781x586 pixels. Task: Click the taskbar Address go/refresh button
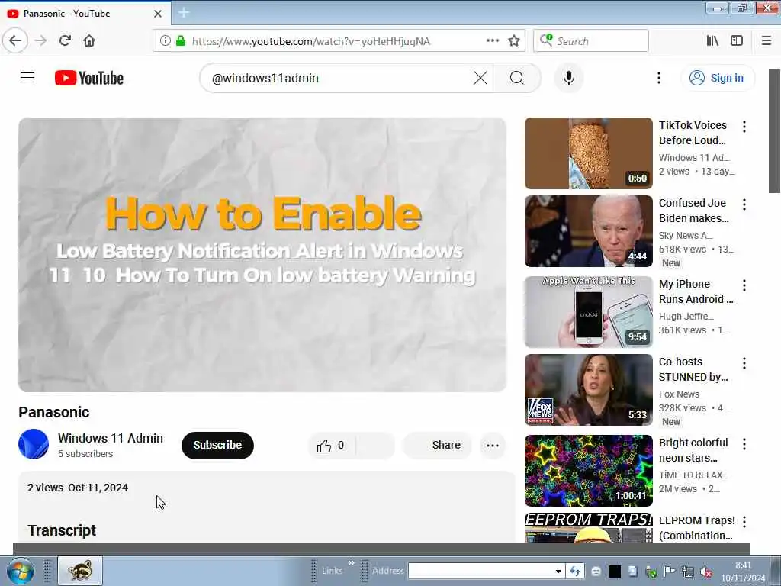coord(575,571)
